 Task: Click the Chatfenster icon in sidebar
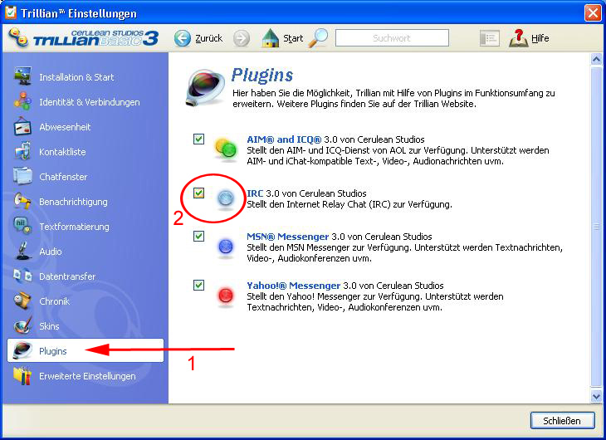(x=22, y=176)
